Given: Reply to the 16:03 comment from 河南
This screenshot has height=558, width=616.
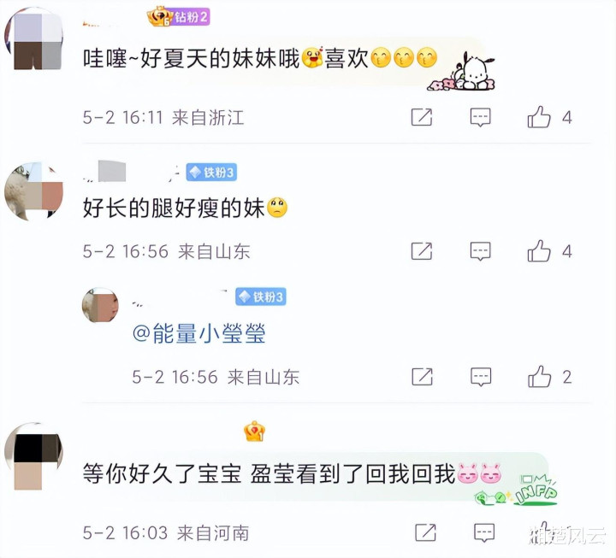Looking at the screenshot, I should (x=484, y=532).
